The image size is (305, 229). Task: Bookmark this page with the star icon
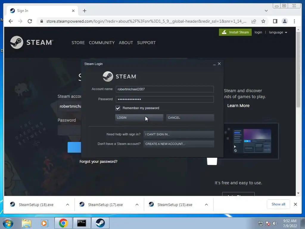point(263,21)
